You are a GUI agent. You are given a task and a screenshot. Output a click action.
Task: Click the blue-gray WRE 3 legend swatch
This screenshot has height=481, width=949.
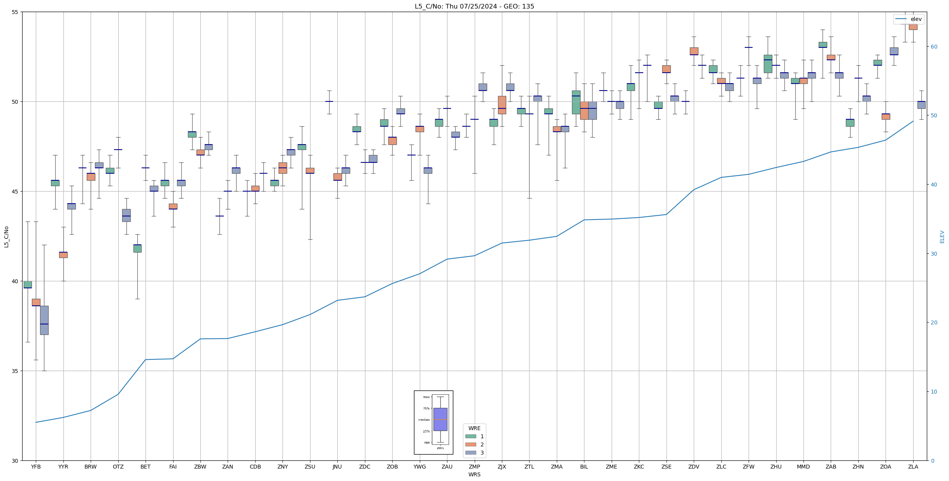[x=470, y=453]
